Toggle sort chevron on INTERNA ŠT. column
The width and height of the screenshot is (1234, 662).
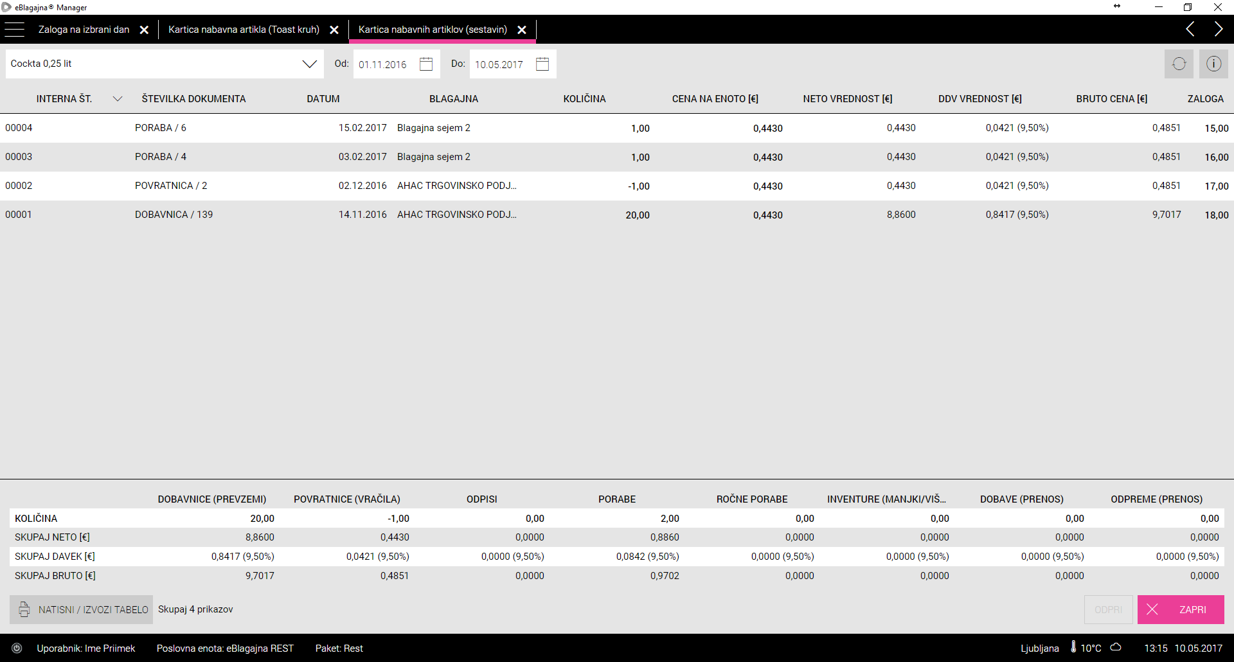[118, 99]
